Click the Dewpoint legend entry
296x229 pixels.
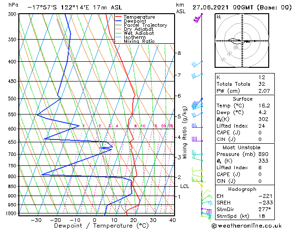135,21
